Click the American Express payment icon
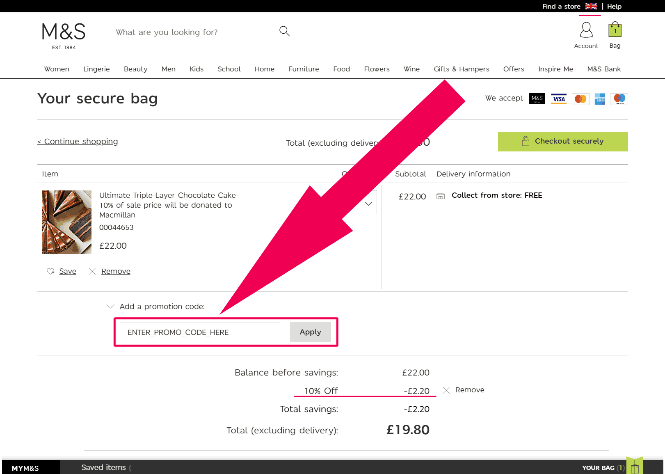665x474 pixels. pyautogui.click(x=600, y=99)
